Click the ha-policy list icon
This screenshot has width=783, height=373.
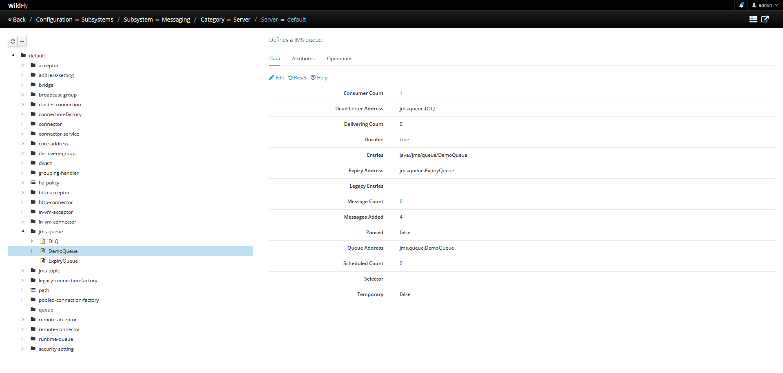point(33,183)
